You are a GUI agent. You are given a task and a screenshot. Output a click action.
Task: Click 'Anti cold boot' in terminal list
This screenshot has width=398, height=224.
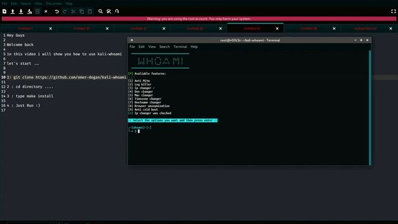coord(146,110)
